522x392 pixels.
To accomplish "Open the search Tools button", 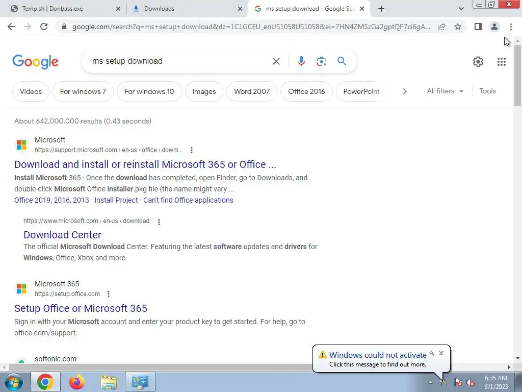I will (487, 91).
